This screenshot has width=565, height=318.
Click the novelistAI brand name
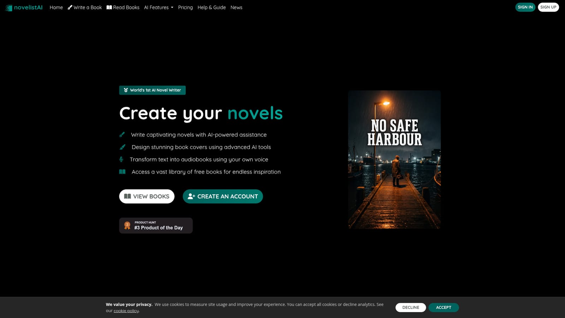[28, 7]
